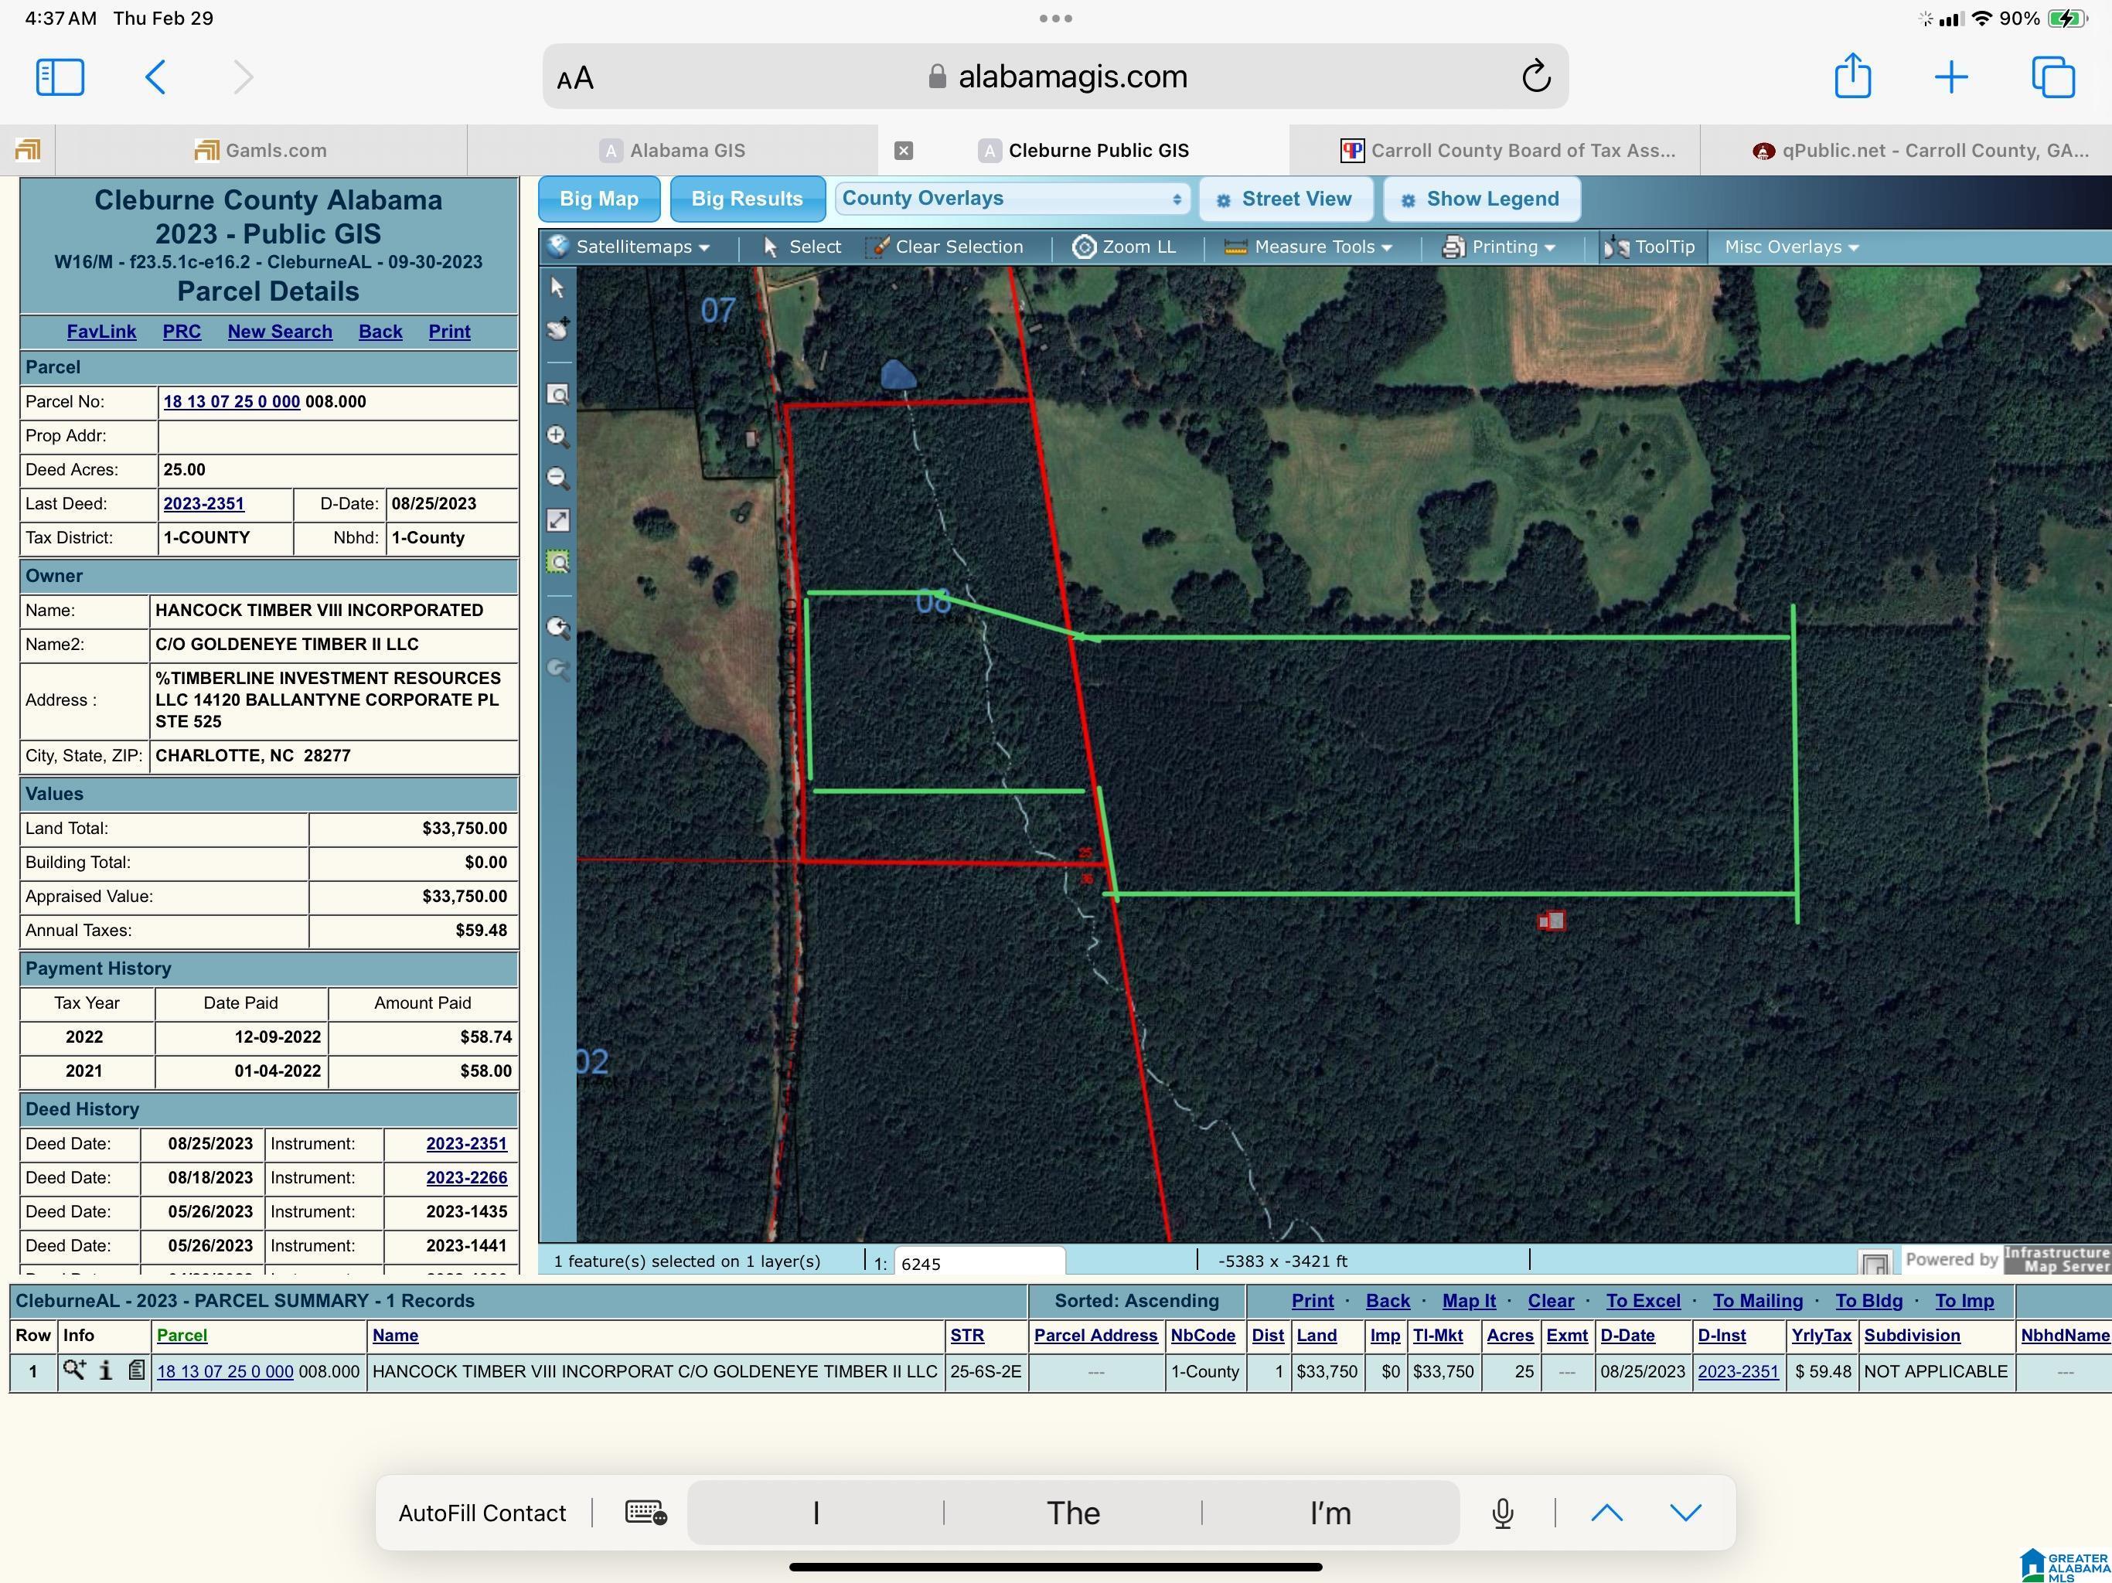Click the scale input field showing 6245
Image resolution: width=2112 pixels, height=1583 pixels.
pos(979,1263)
